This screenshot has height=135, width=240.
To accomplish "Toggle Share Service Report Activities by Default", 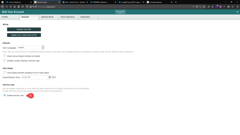I will [5, 56].
